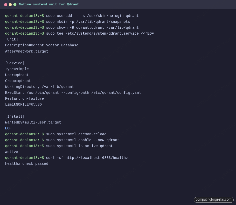Screen dimensions: 236x205
Task: Click the "sudo tee /etc/systemd/system/qdrant.service" command line
Action: 101,33
